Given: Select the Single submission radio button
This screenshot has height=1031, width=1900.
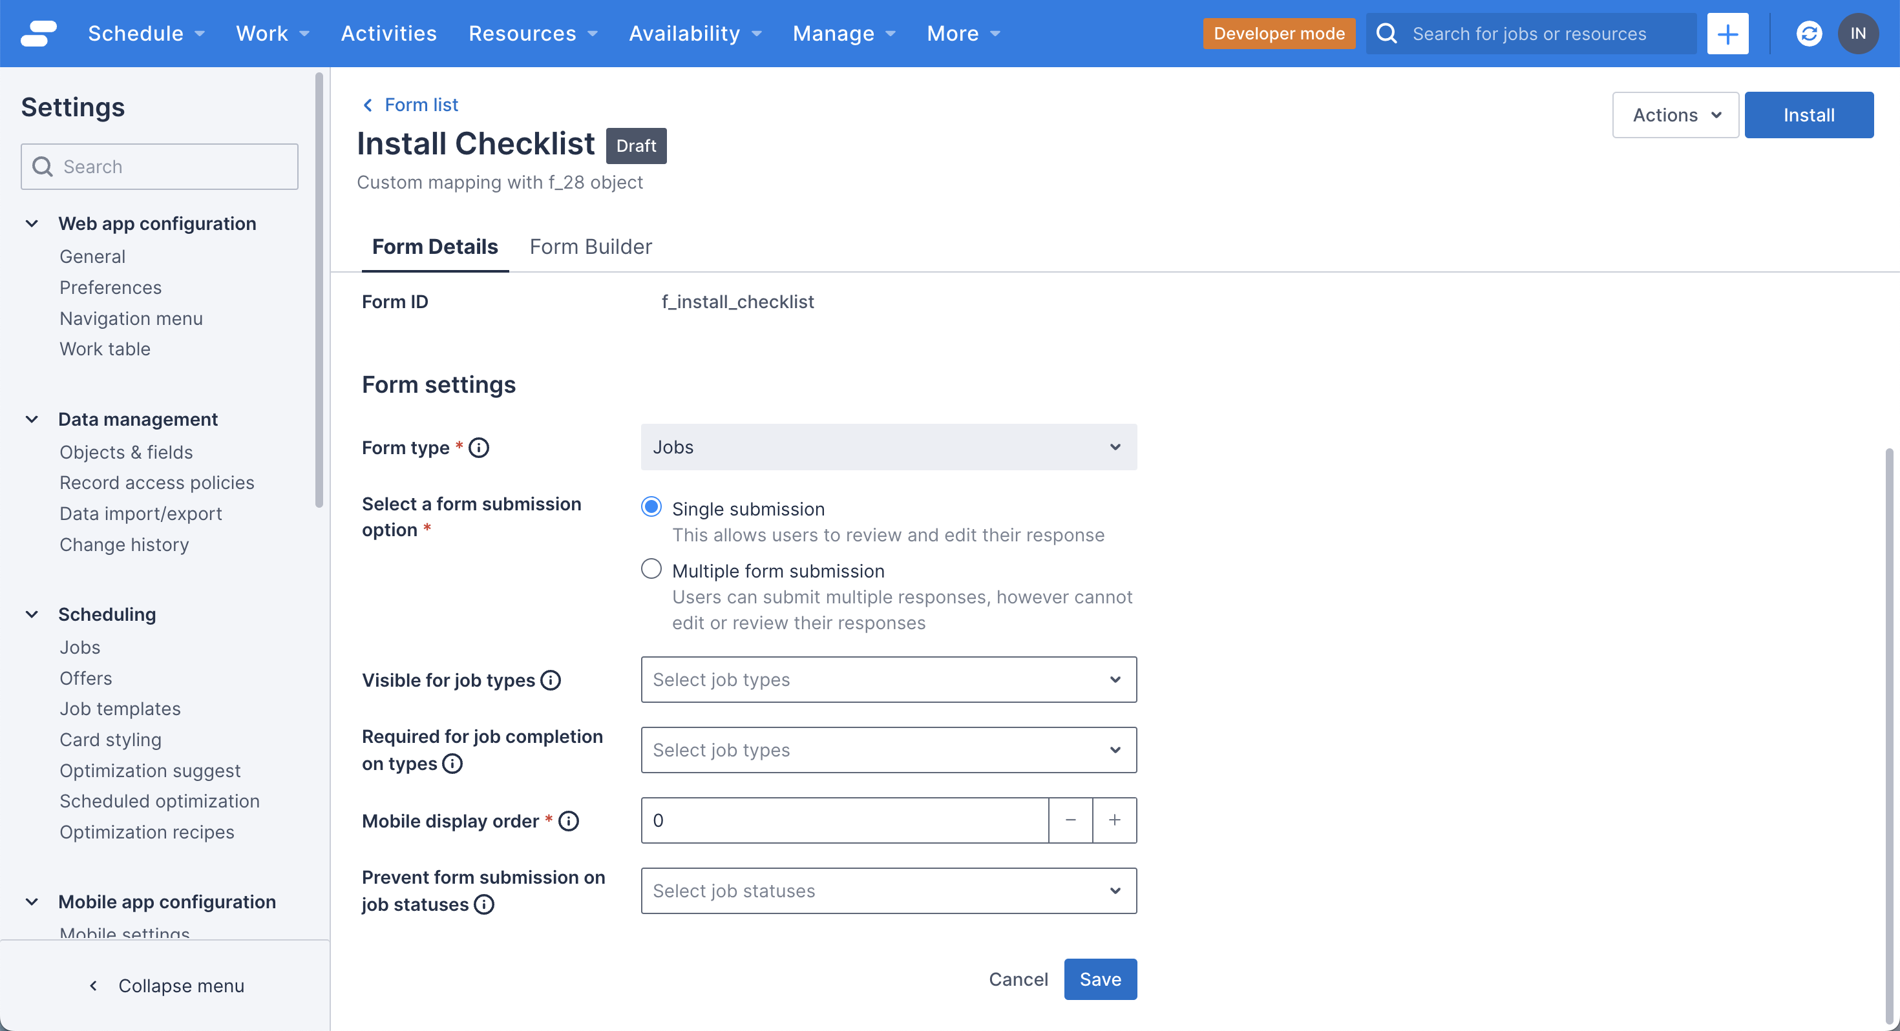Looking at the screenshot, I should pos(651,508).
